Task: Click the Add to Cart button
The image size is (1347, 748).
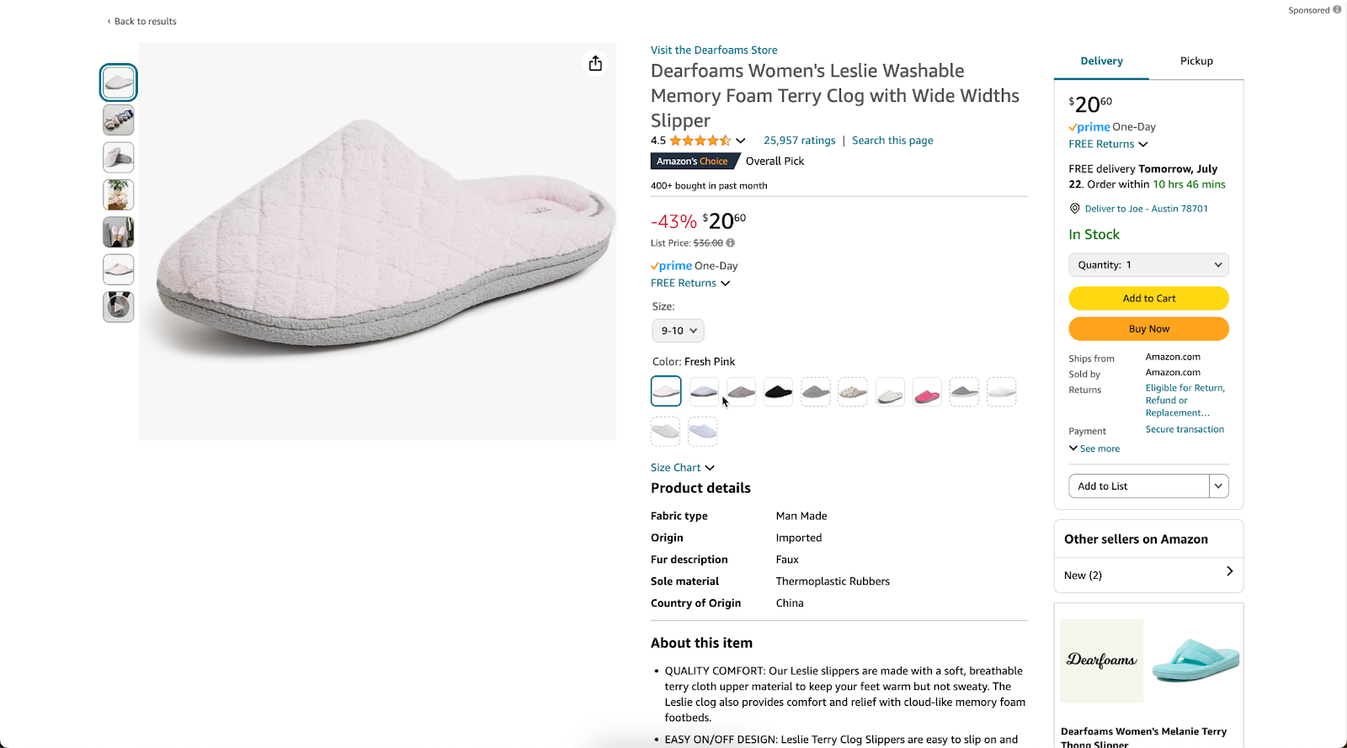Action: pyautogui.click(x=1147, y=298)
